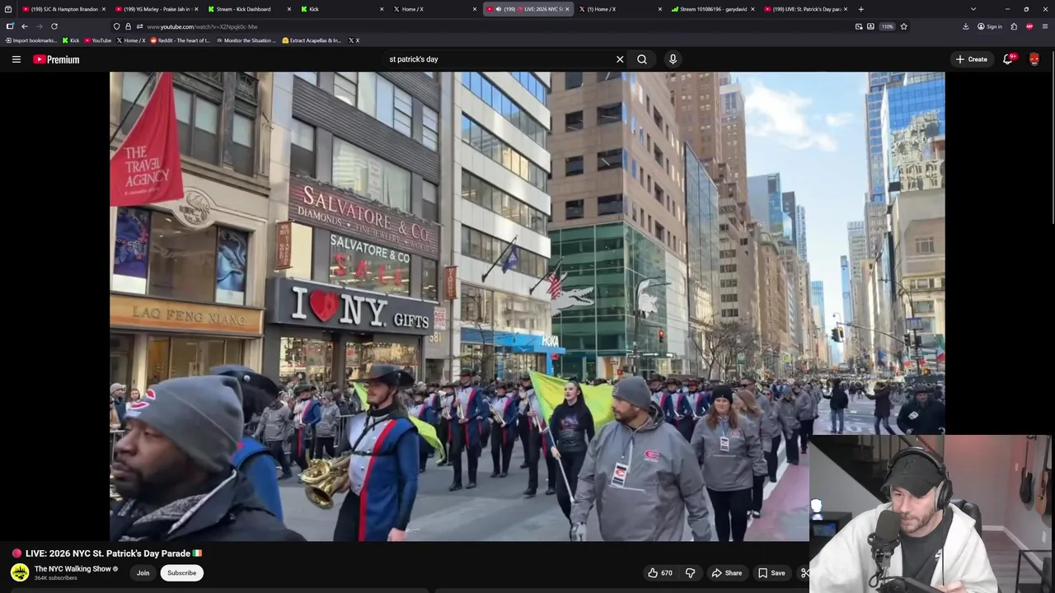The image size is (1055, 593).
Task: Like the video with 670 likes
Action: [x=659, y=573]
